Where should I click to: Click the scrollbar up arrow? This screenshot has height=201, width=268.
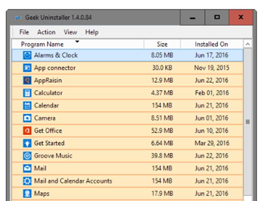pyautogui.click(x=247, y=44)
